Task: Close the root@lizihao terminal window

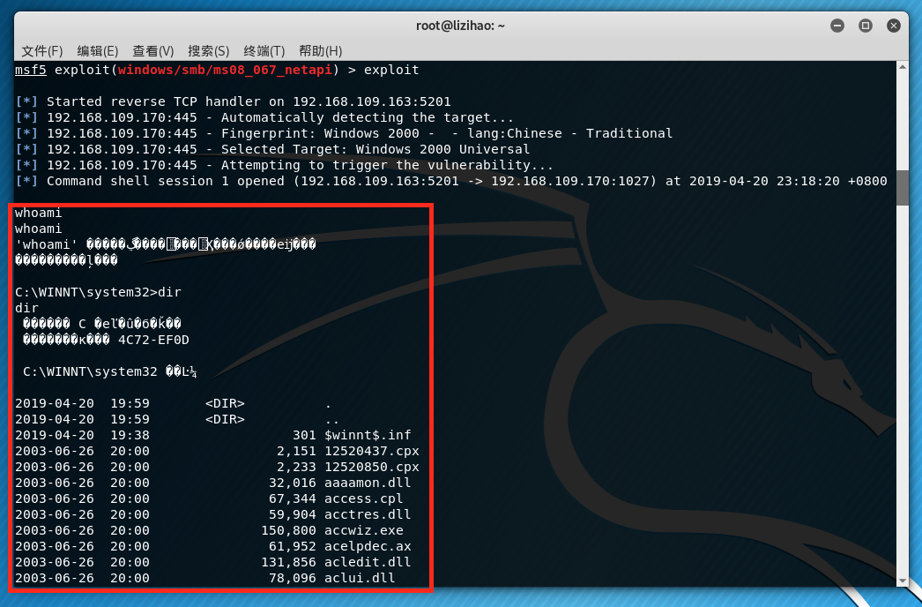Action: click(x=894, y=26)
